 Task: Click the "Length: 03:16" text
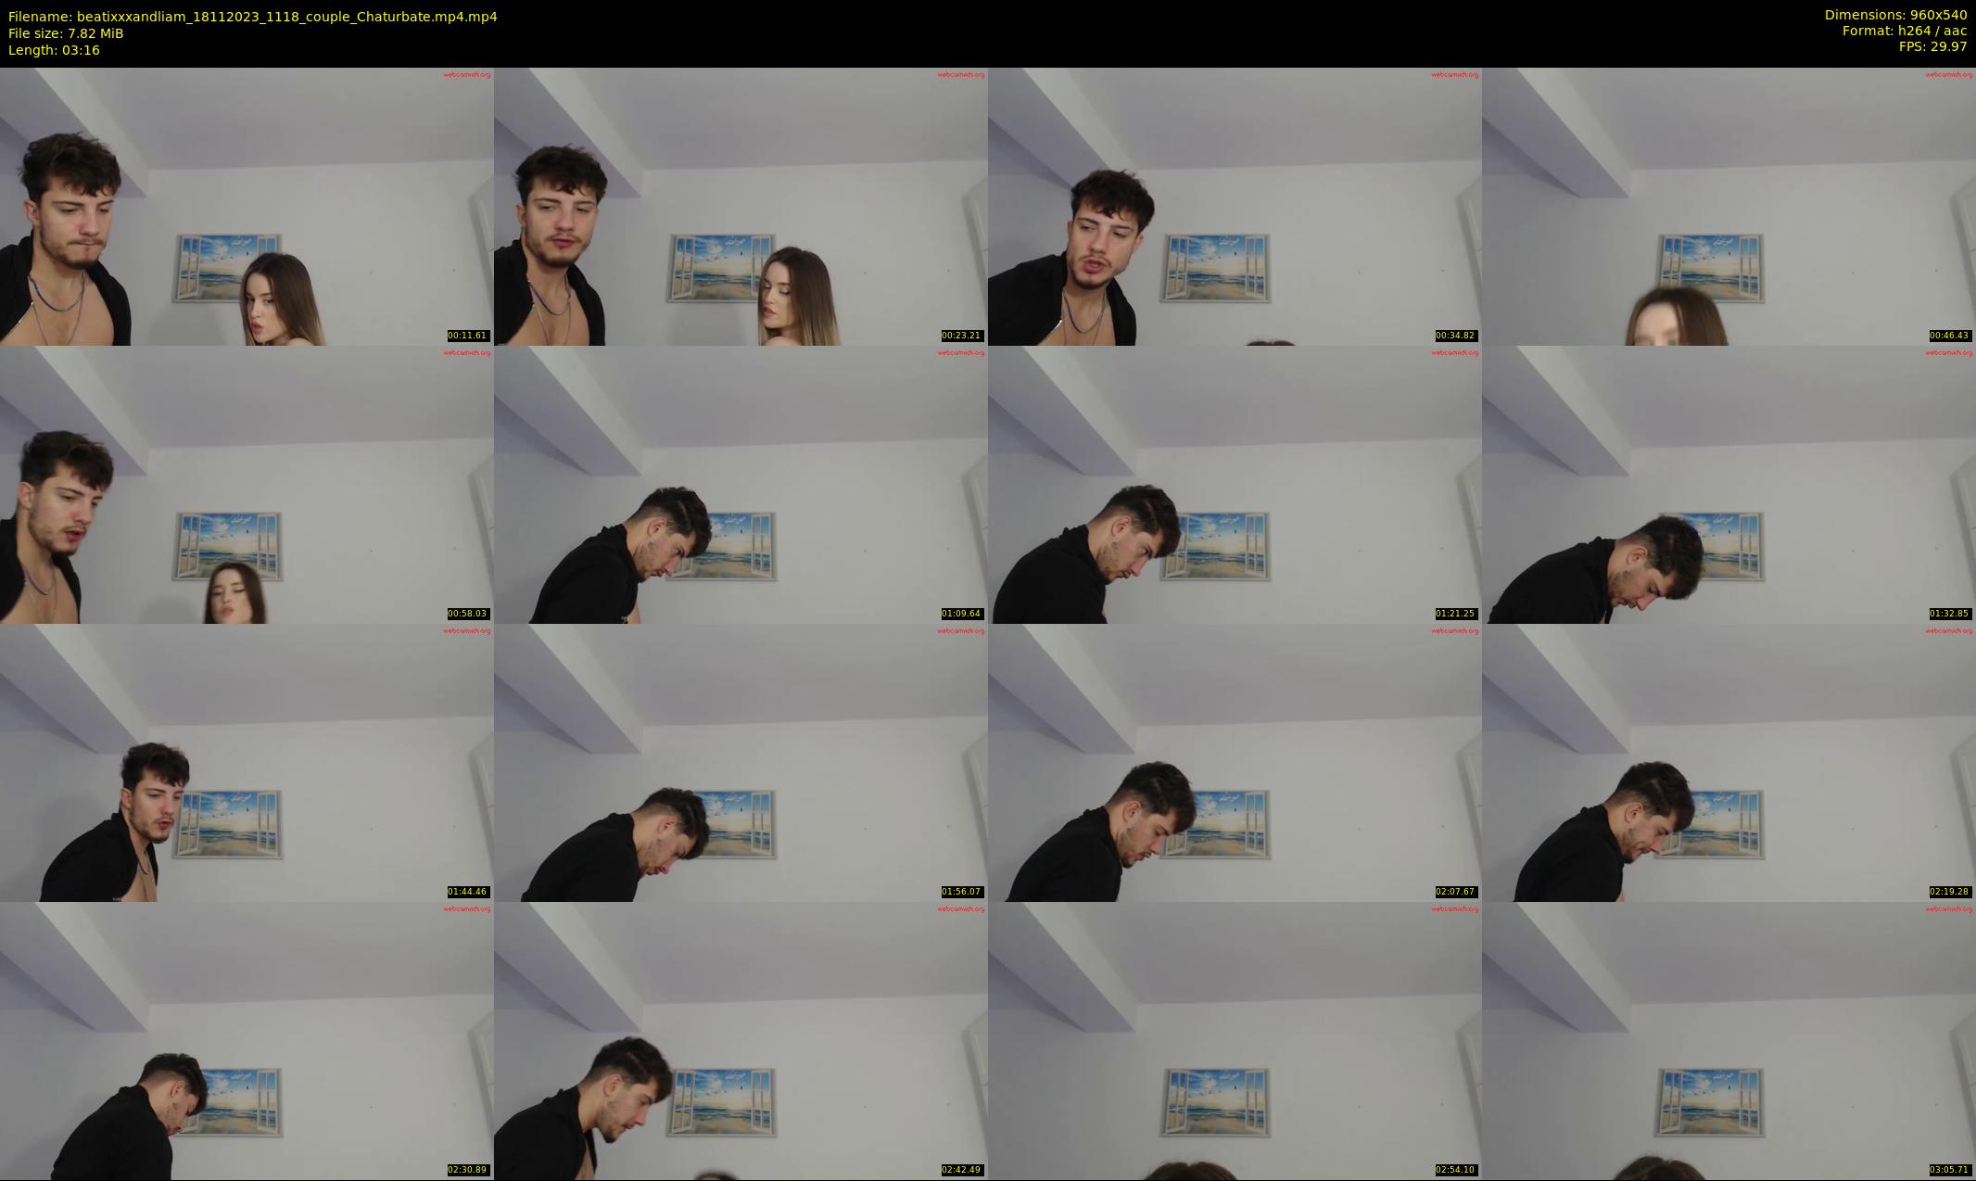point(54,50)
